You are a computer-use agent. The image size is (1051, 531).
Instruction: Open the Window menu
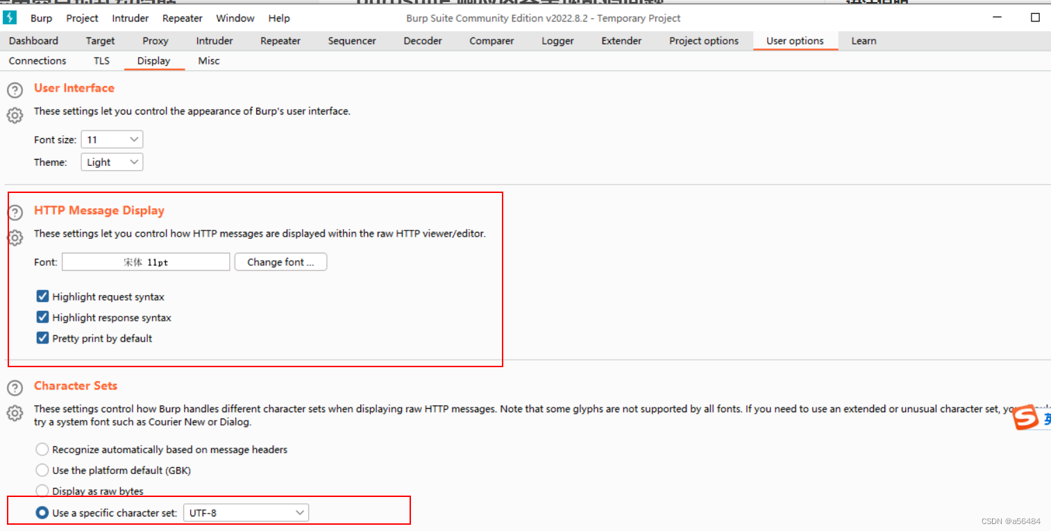[x=235, y=18]
